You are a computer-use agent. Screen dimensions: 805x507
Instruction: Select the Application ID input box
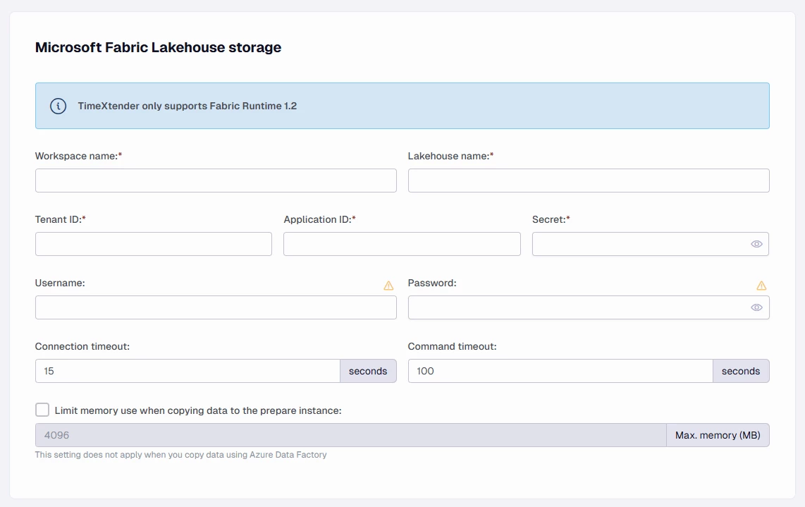[x=402, y=244]
